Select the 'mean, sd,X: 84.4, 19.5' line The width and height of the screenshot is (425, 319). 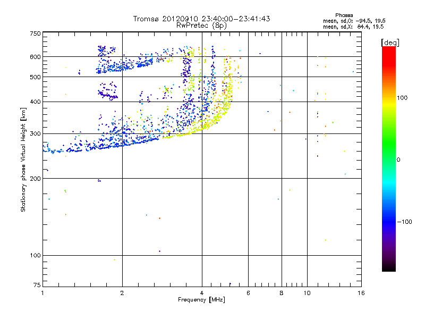click(353, 27)
